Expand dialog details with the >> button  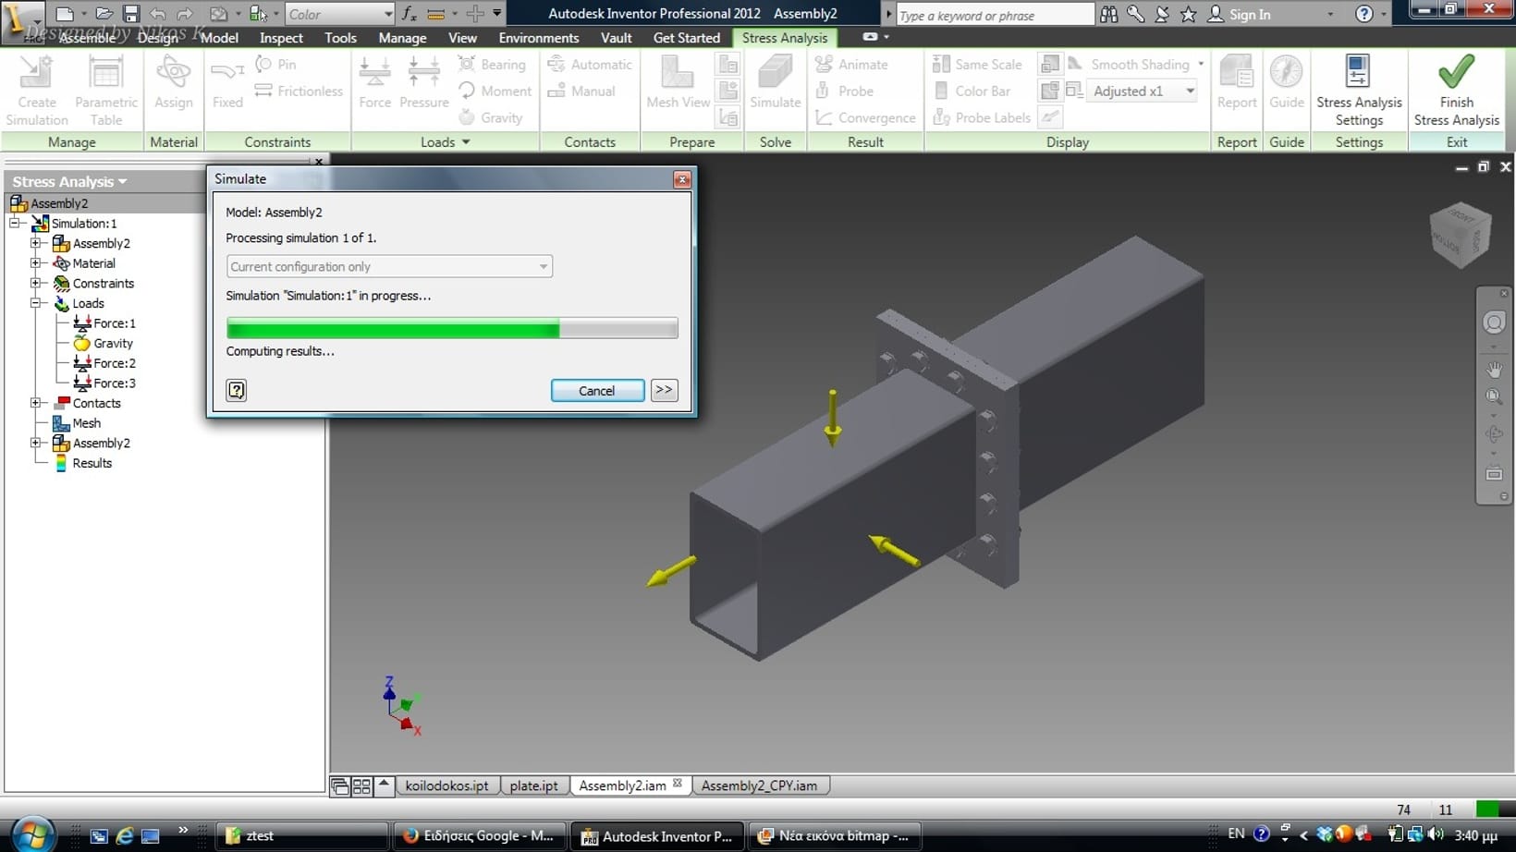pos(664,390)
